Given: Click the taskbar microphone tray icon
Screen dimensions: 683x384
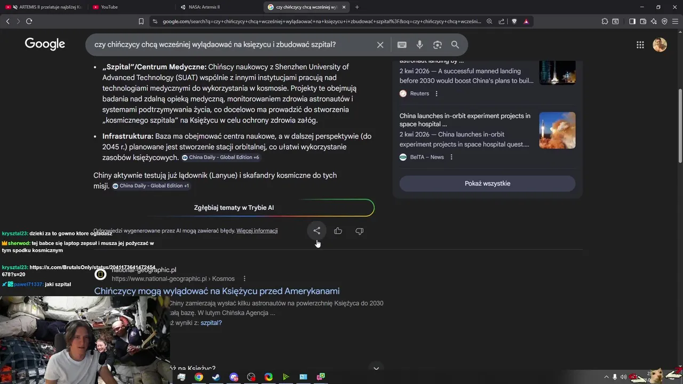Looking at the screenshot, I should pyautogui.click(x=615, y=377).
